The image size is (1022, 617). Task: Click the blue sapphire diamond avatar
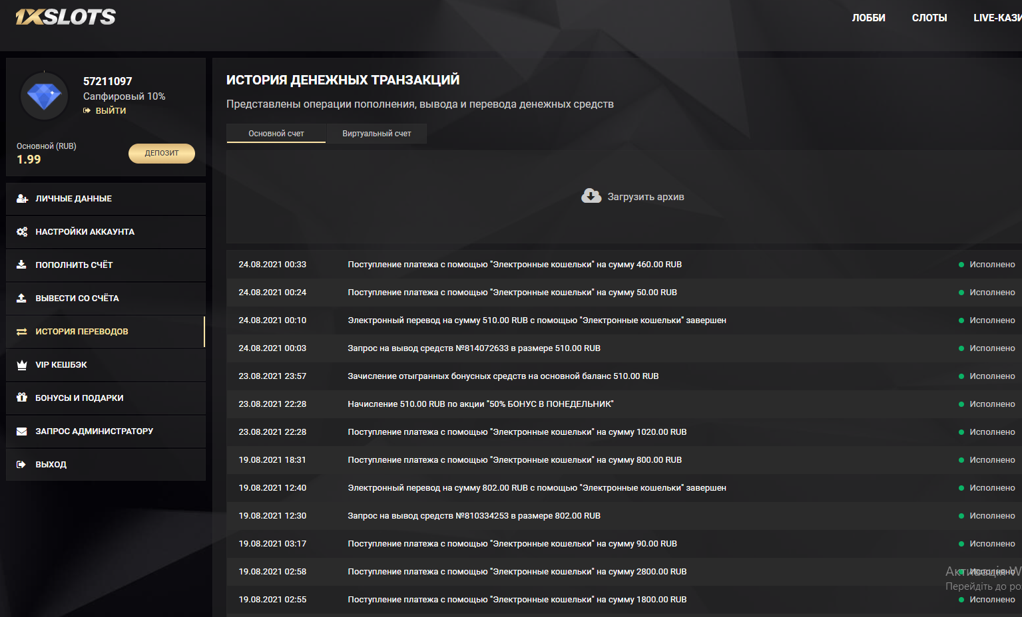tap(44, 96)
